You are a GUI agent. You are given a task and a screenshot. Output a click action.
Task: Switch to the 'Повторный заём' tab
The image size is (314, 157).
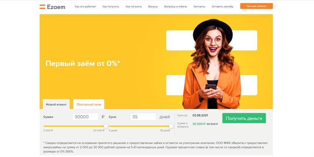[89, 104]
